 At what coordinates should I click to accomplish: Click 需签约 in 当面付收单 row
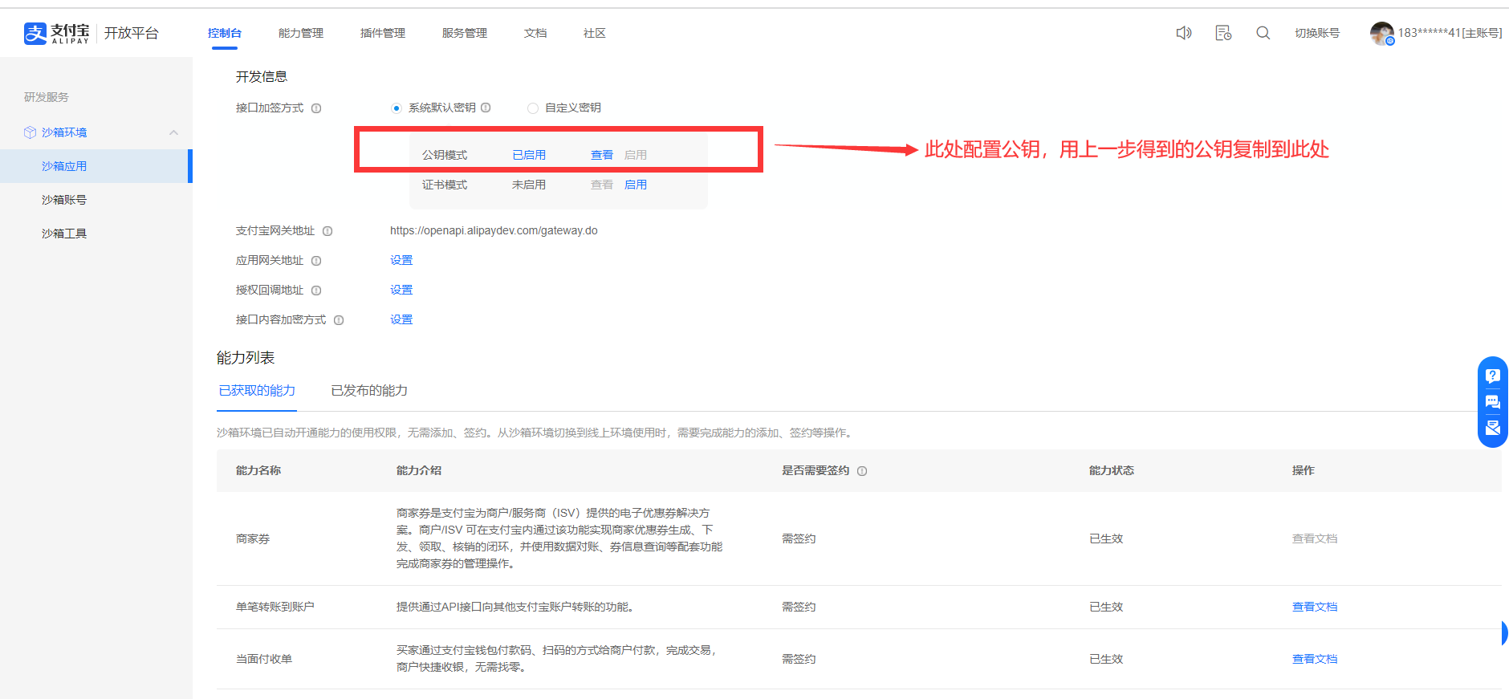[799, 659]
